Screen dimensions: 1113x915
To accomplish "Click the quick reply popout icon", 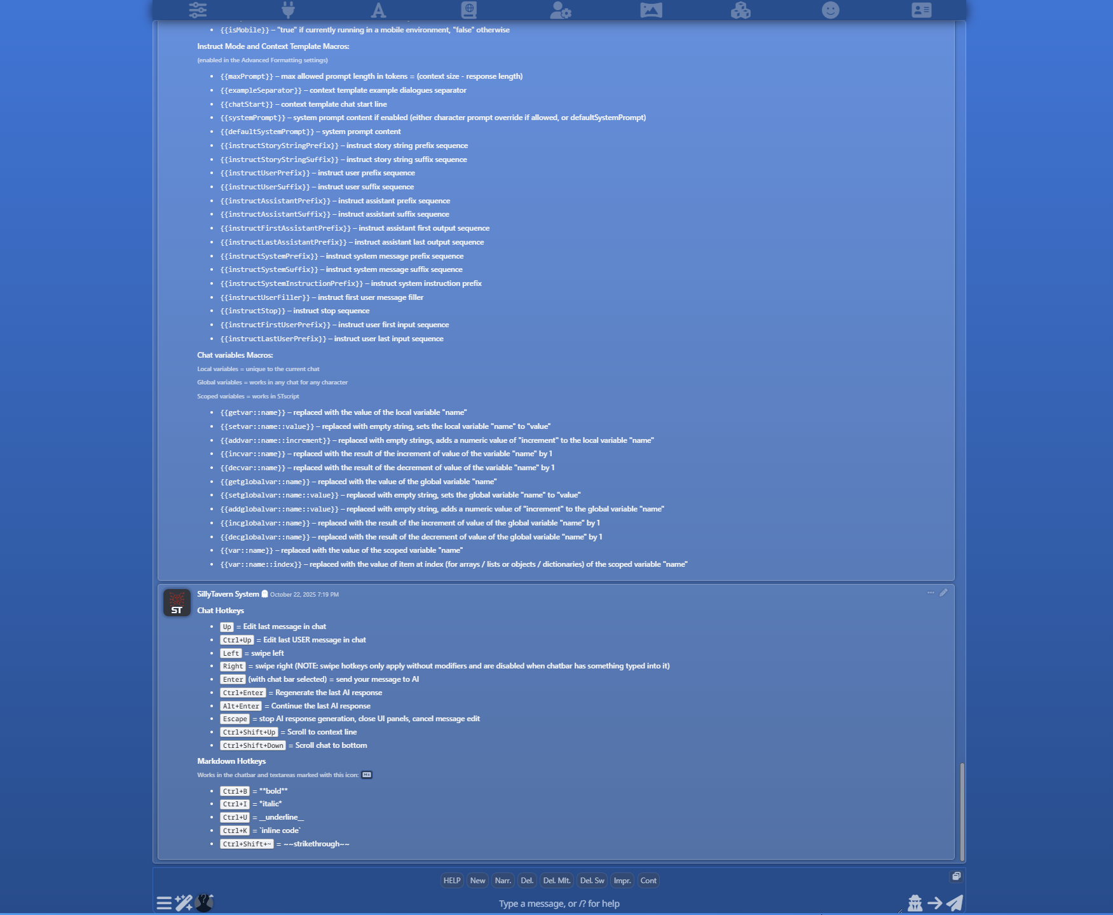I will [956, 876].
